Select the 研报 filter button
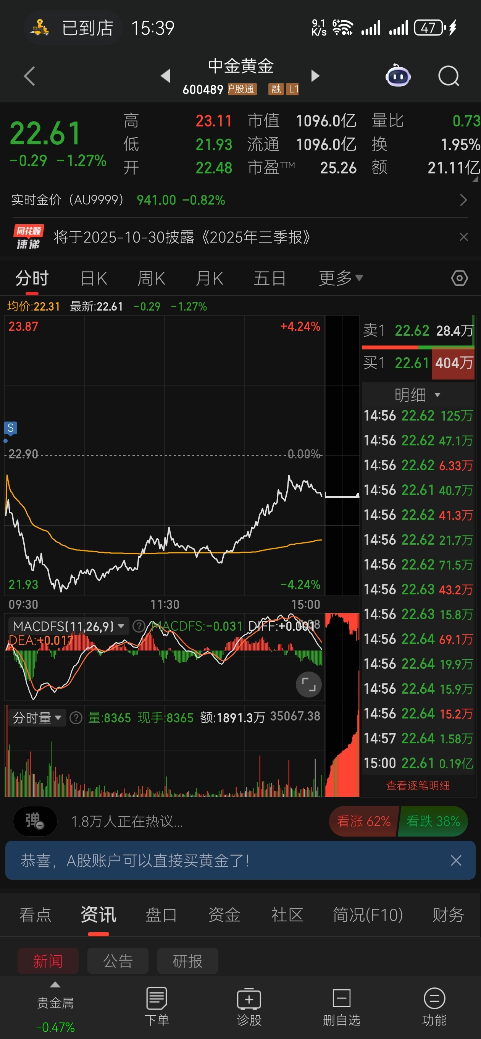The height and width of the screenshot is (1039, 481). coord(188,961)
